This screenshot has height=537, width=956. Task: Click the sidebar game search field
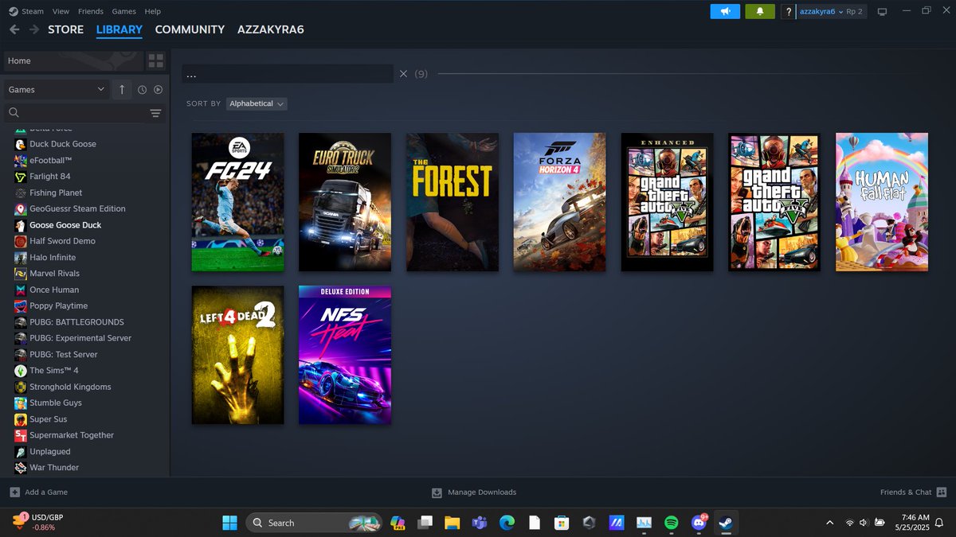76,113
